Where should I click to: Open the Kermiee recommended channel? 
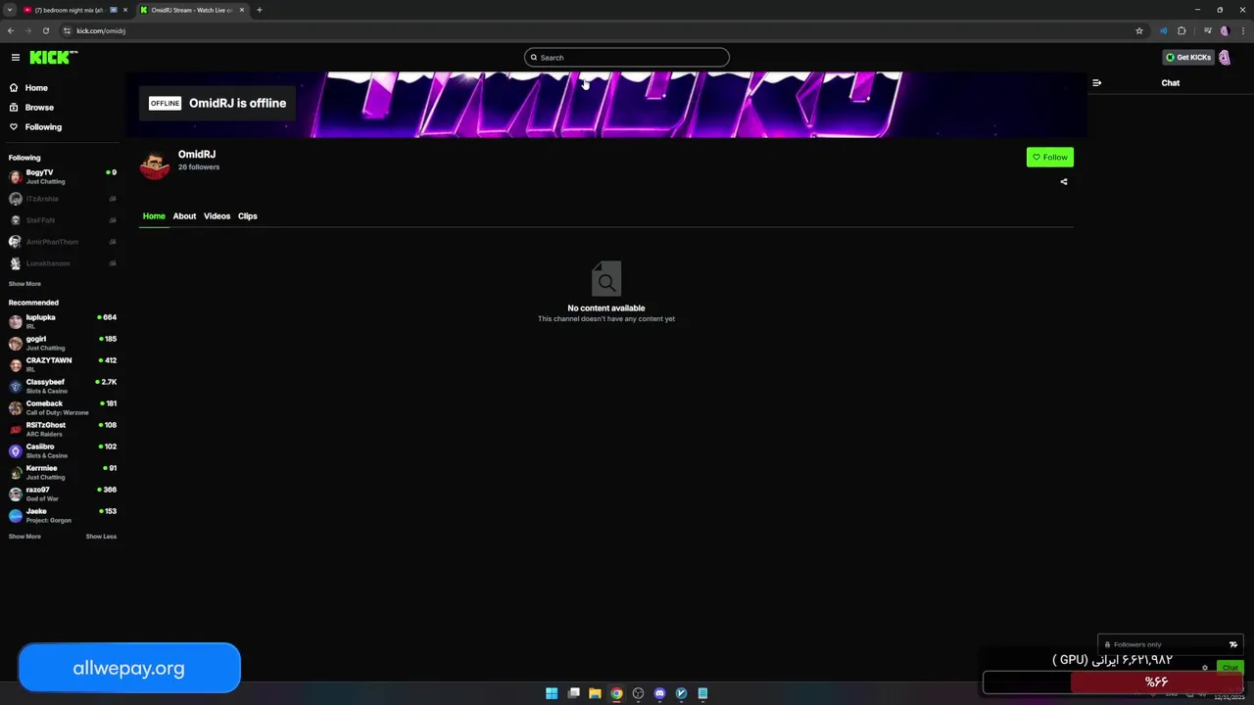point(63,472)
